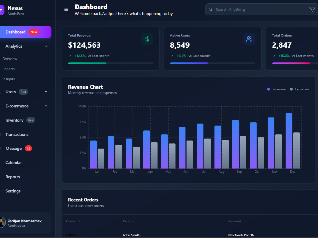The width and height of the screenshot is (318, 238).
Task: Open the Message menu item
Action: point(25,149)
